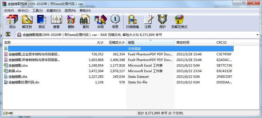This screenshot has height=118, width=262.
Task: Sort by the 类型 column header
Action: coord(151,42)
